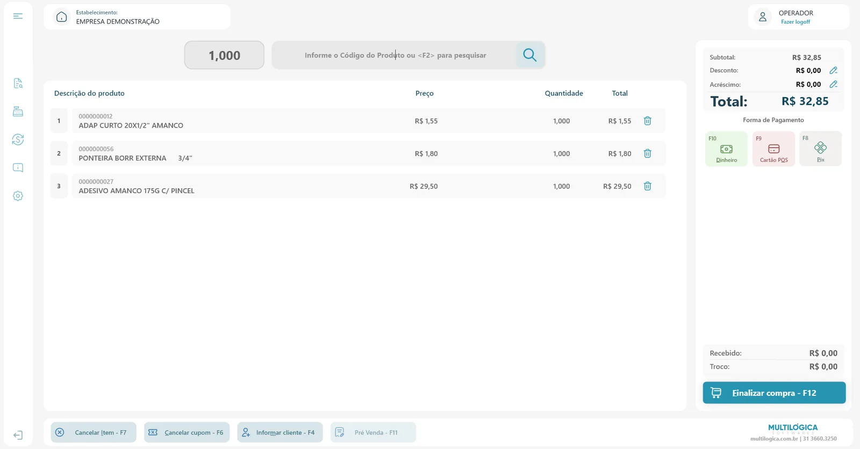Edit the Desconto value using its pencil icon
Image resolution: width=860 pixels, height=449 pixels.
coord(834,70)
